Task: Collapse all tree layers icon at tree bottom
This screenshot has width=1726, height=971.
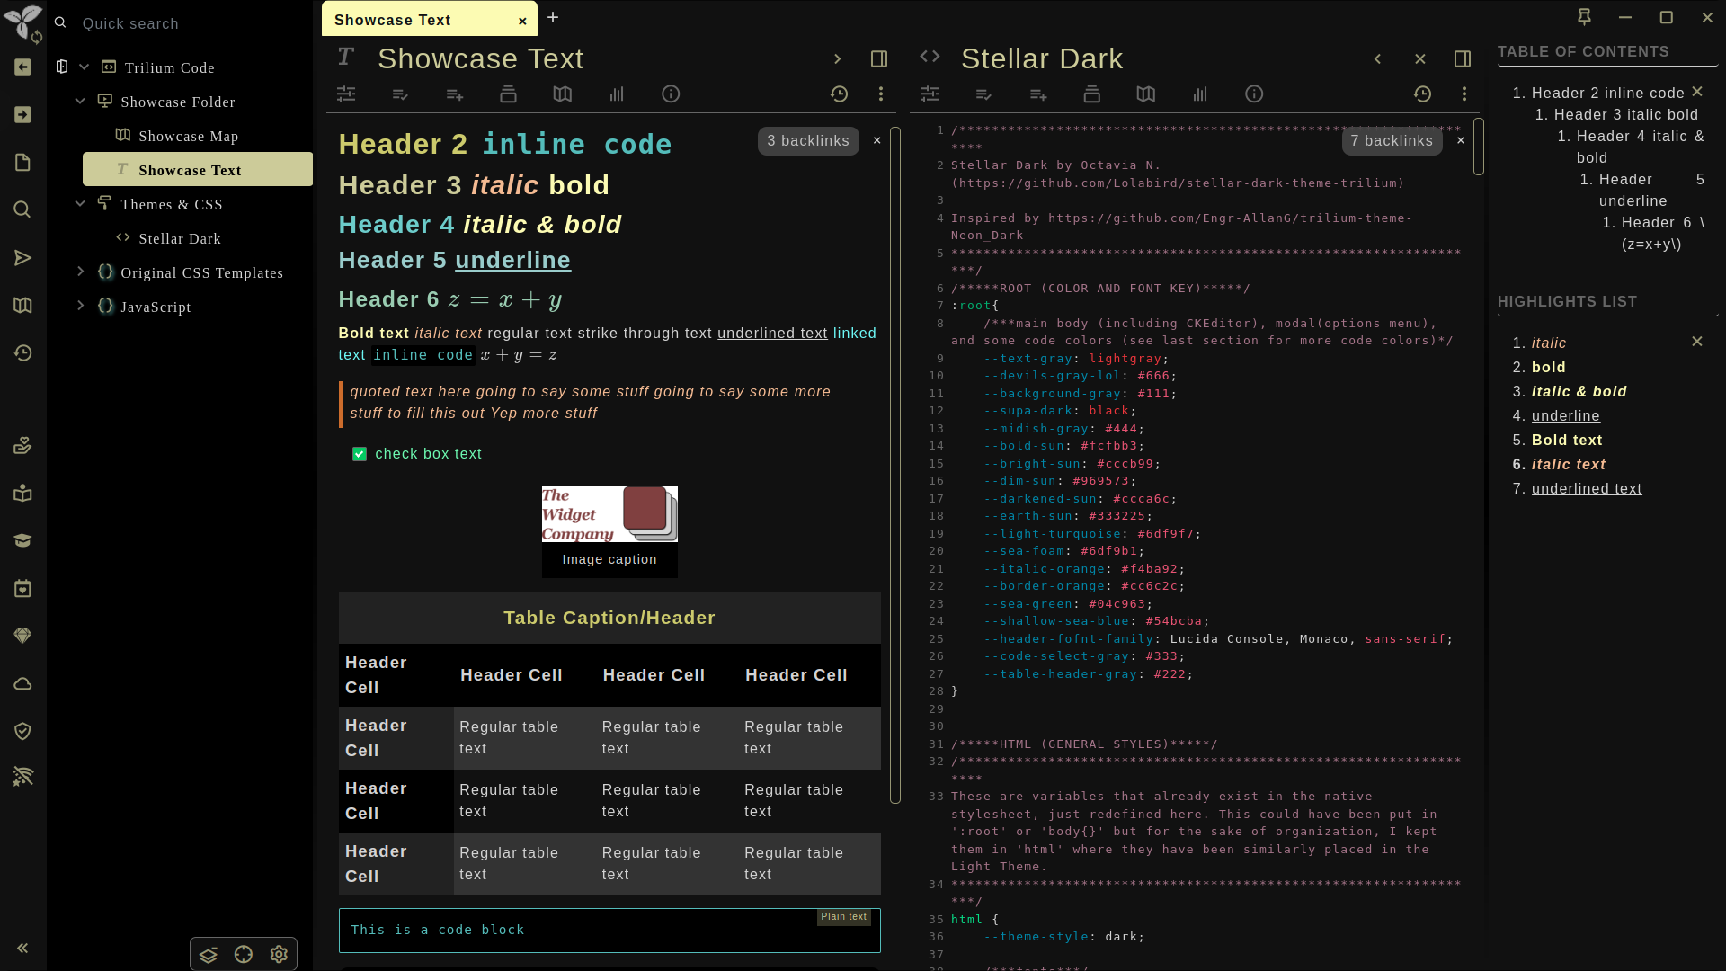Action: (x=209, y=954)
